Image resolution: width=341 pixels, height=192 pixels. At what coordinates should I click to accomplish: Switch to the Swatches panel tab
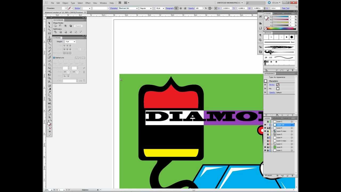click(278, 13)
